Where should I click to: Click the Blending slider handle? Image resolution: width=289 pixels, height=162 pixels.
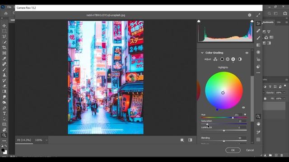click(x=224, y=141)
